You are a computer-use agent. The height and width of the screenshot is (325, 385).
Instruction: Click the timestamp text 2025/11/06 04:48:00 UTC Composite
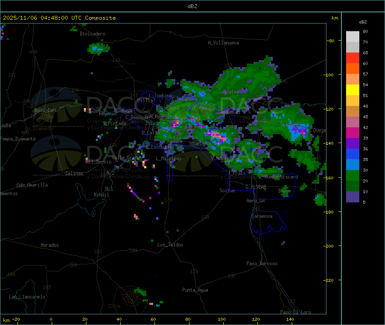(59, 18)
